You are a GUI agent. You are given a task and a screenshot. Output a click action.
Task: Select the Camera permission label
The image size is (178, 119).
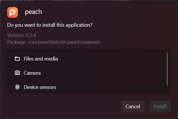pos(32,73)
